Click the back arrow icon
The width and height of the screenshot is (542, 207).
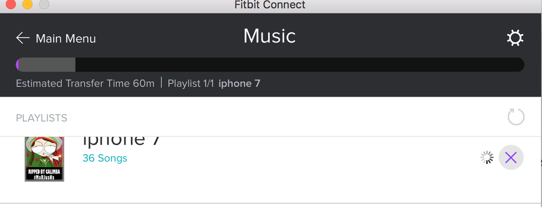(x=23, y=38)
